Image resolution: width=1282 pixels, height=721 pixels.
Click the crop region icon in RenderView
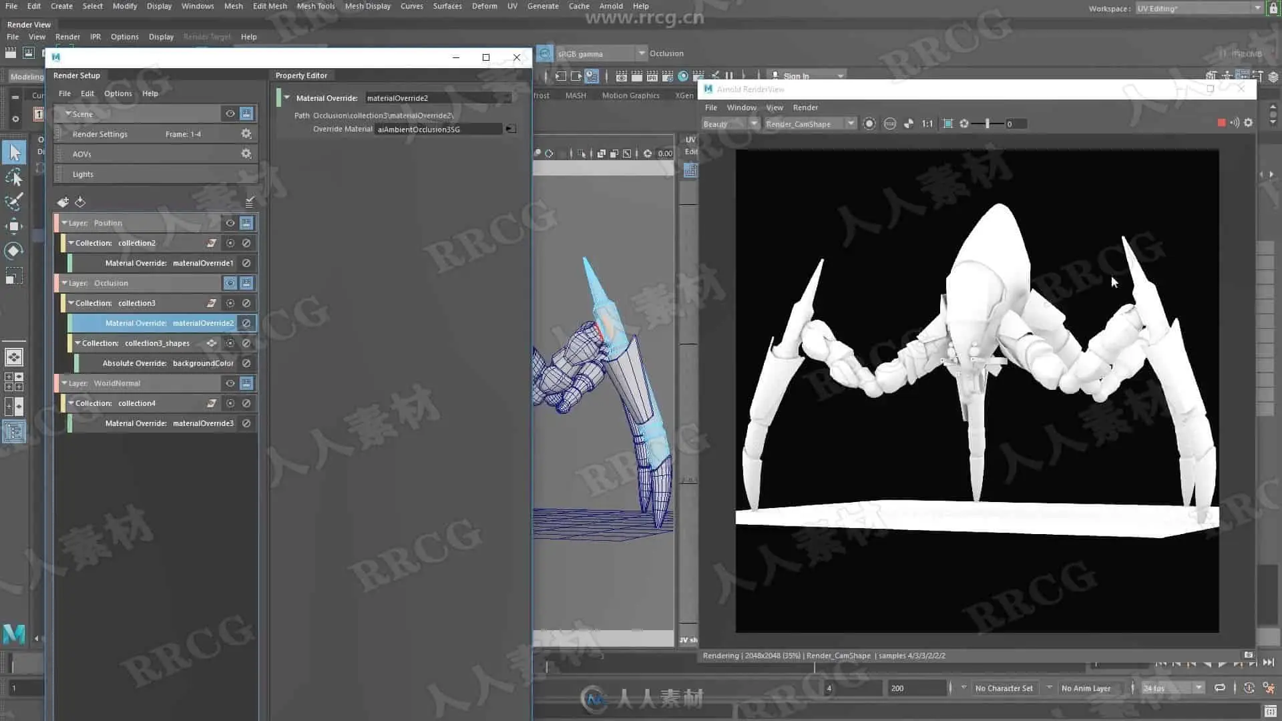coord(948,124)
